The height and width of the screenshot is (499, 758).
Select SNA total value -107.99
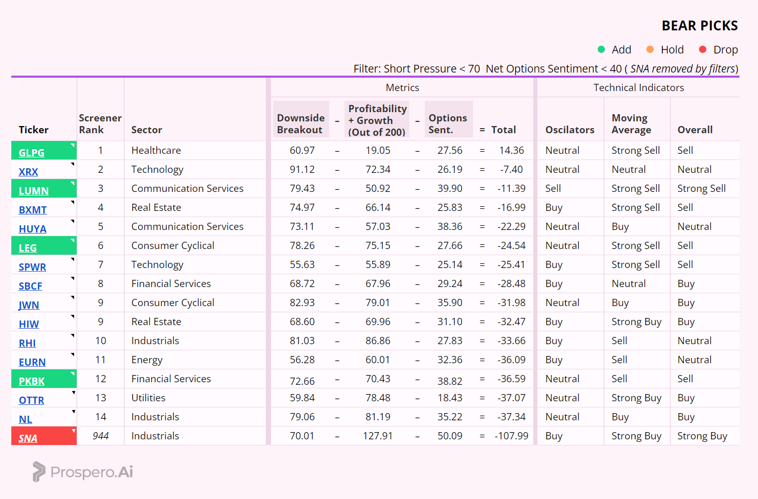(x=512, y=436)
